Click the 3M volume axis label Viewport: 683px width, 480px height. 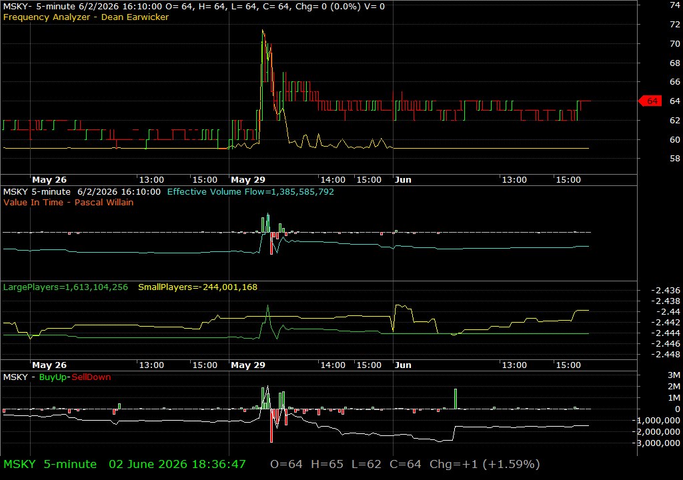pyautogui.click(x=674, y=375)
